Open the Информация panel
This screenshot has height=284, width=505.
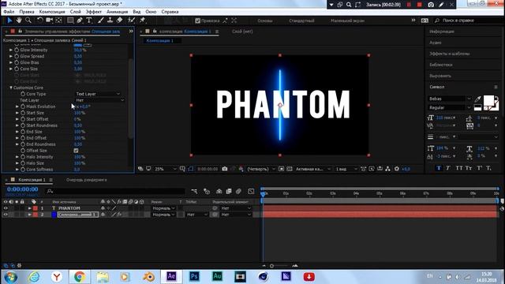tap(442, 32)
